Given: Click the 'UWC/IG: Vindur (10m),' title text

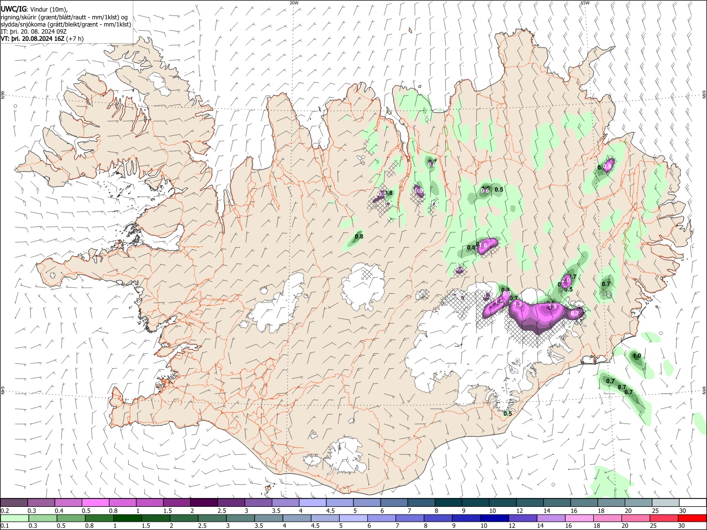Looking at the screenshot, I should point(34,9).
